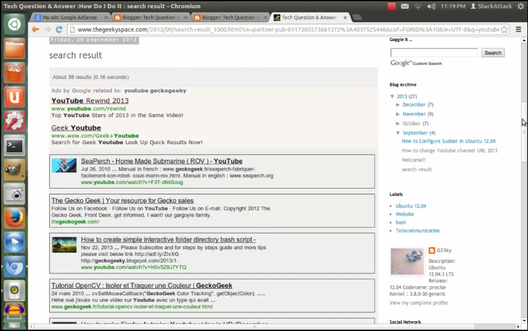Open YouTube Rewind 2013 ad link
Screen dimensions: 528x331
(90, 101)
